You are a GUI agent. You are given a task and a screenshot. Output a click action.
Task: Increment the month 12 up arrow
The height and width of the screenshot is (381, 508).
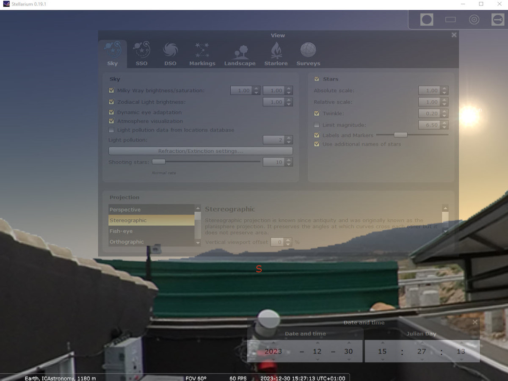click(x=317, y=343)
